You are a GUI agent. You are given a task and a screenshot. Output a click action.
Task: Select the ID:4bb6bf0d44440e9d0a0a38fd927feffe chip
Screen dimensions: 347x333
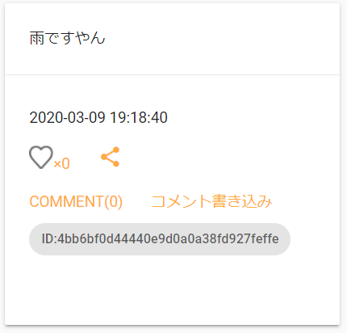pos(160,239)
